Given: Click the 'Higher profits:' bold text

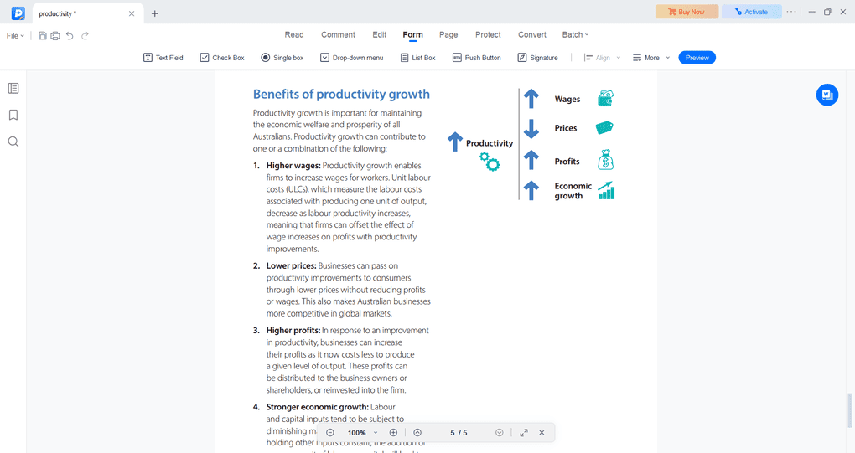Looking at the screenshot, I should point(293,331).
